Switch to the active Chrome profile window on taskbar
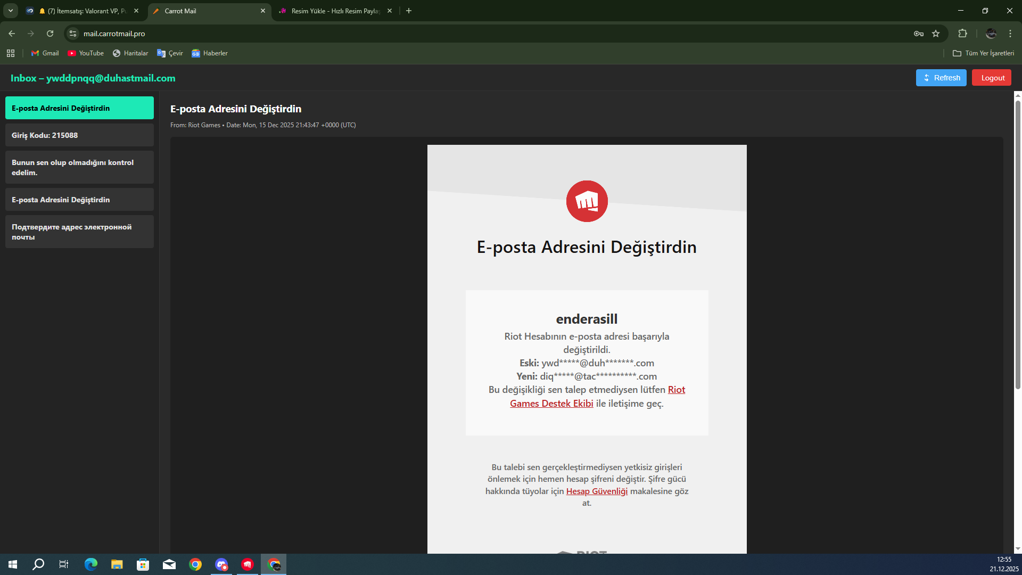1022x575 pixels. [274, 564]
